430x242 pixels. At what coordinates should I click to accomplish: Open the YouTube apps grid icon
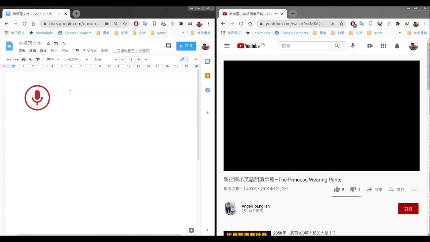coord(383,46)
